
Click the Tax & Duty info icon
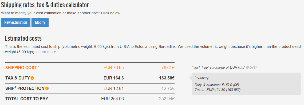click(x=32, y=78)
